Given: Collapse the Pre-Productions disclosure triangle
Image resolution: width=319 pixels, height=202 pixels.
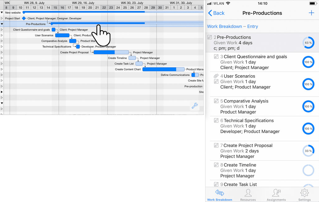Looking at the screenshot, I should pos(2,24).
